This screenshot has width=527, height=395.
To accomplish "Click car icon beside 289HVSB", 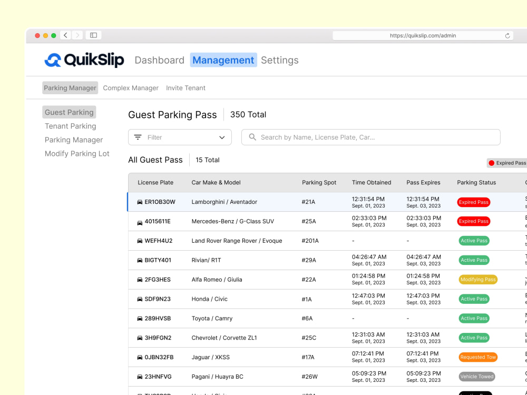I will [x=140, y=319].
